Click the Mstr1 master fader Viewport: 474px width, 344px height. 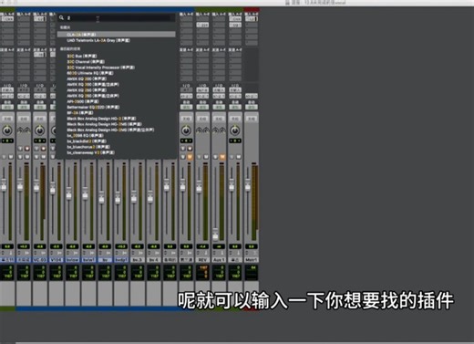(248, 185)
